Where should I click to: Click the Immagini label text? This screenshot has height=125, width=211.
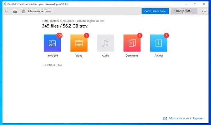tap(52, 56)
